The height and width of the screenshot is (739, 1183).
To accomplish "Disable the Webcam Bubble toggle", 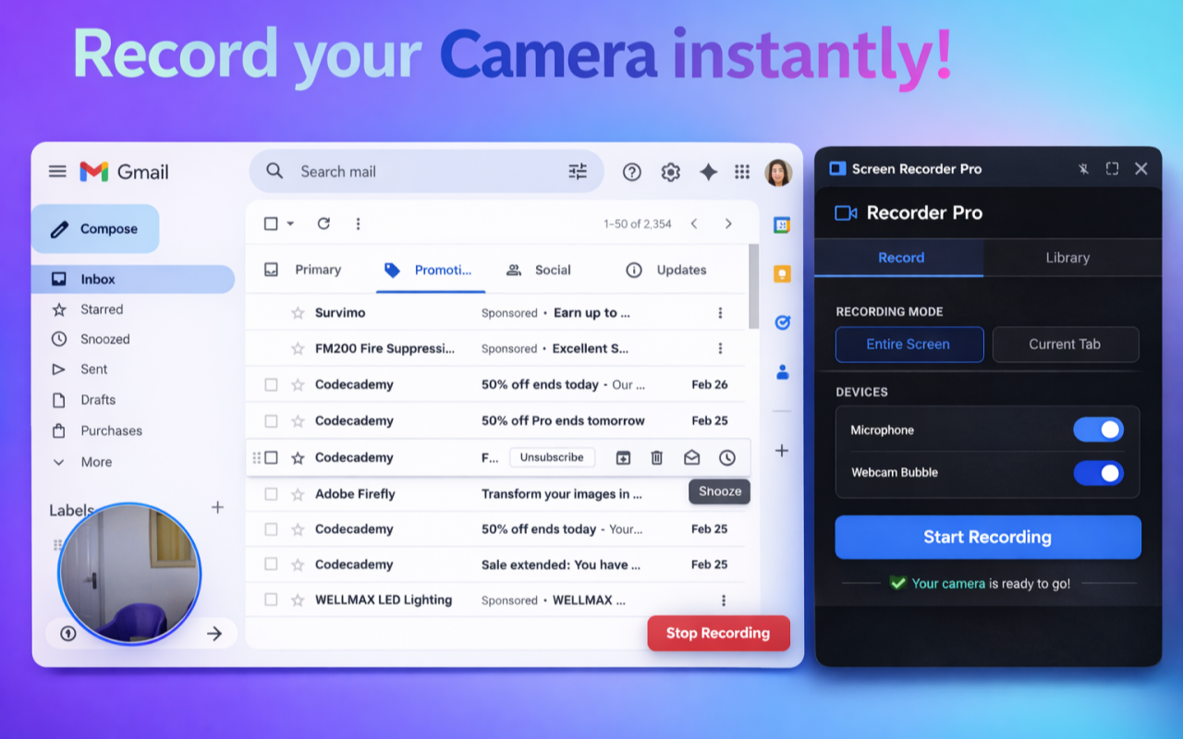I will point(1098,473).
